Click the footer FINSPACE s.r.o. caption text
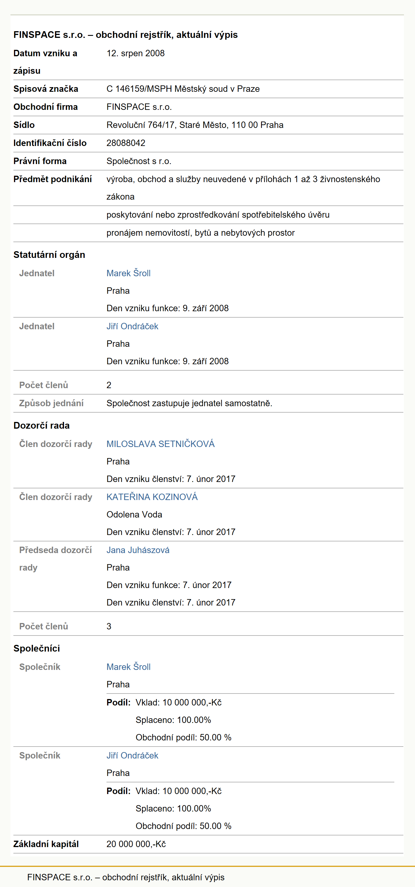Screen dimensions: 415x887 click(x=126, y=877)
